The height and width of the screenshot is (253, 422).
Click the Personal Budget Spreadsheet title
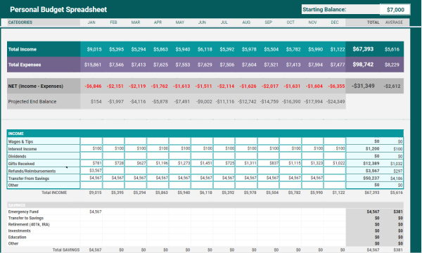point(58,10)
